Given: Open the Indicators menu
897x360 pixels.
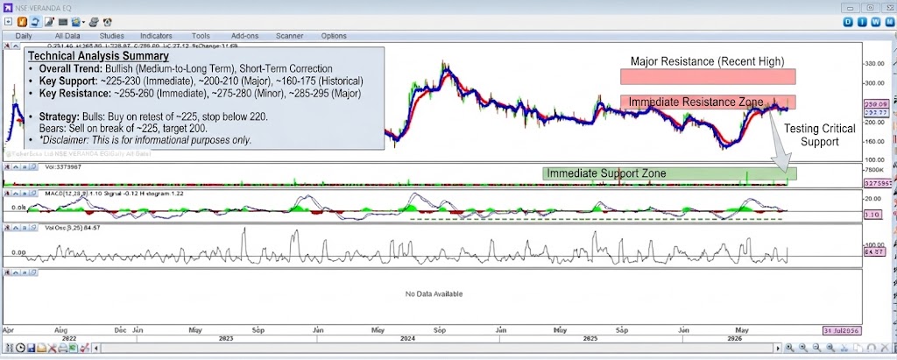Looking at the screenshot, I should click(156, 36).
